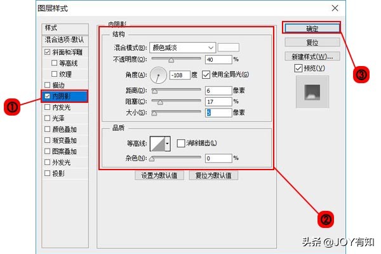
Task: Enable 内发光 checkbox
Action: [48, 107]
